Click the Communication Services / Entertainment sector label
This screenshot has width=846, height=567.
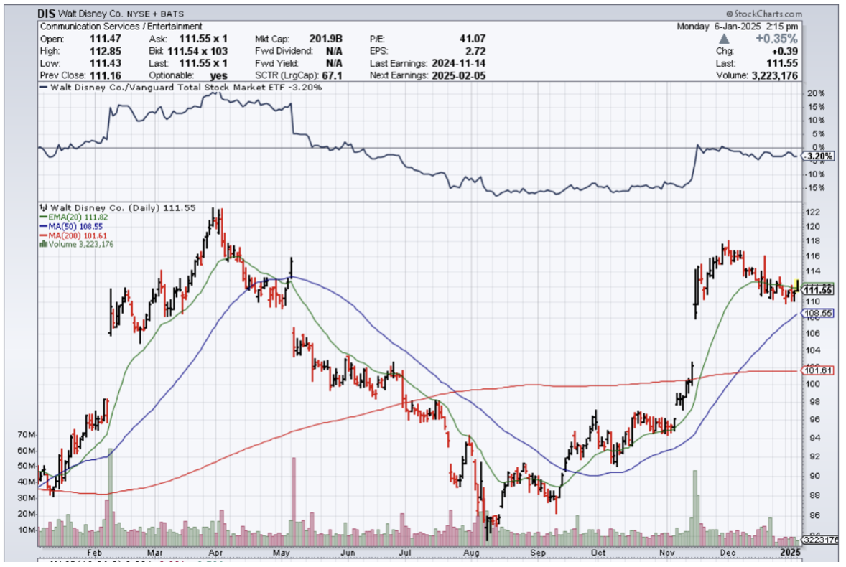pyautogui.click(x=121, y=27)
